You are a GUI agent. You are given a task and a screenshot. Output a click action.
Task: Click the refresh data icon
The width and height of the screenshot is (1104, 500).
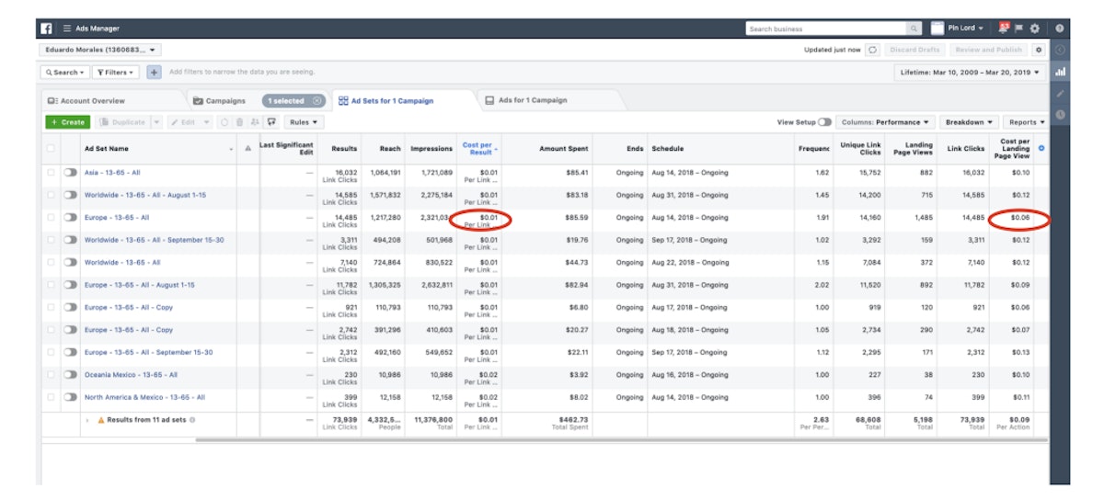[873, 50]
